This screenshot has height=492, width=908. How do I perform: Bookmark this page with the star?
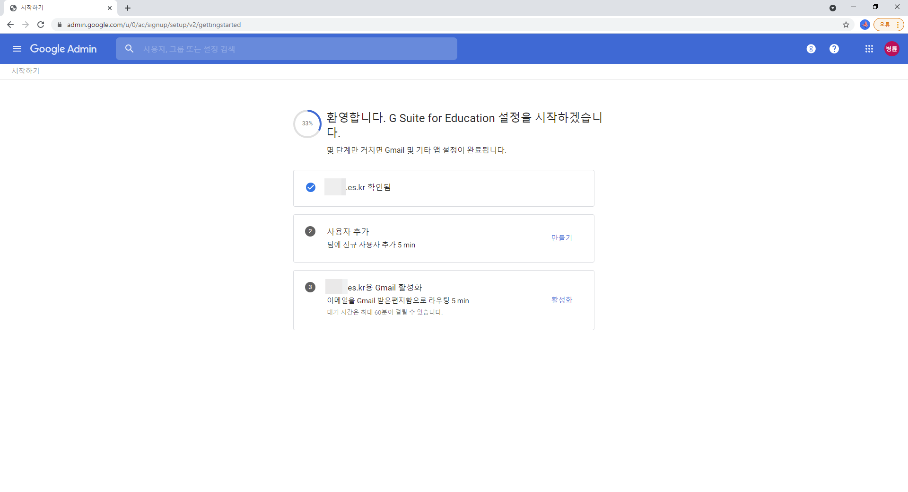tap(846, 25)
